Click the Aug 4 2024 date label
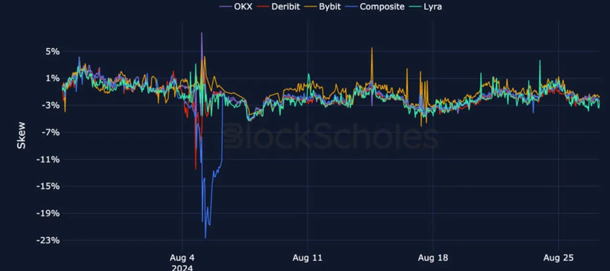Viewport: 610px width, 271px height. (x=182, y=263)
